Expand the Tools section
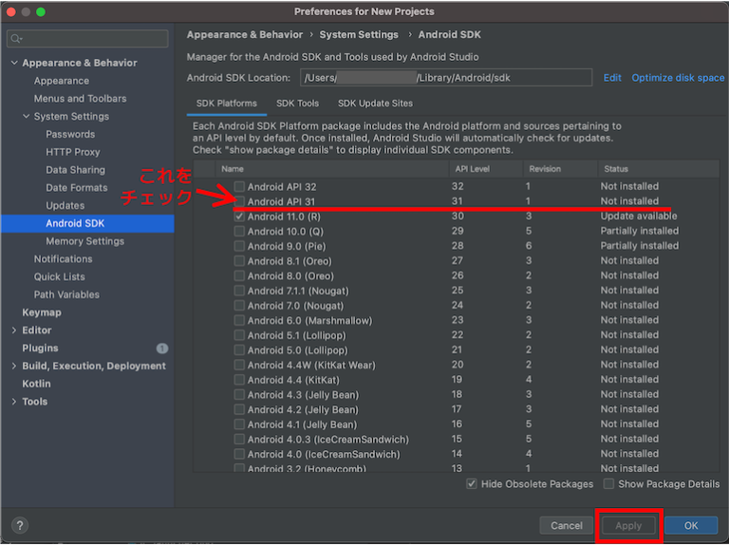729x545 pixels. tap(13, 402)
